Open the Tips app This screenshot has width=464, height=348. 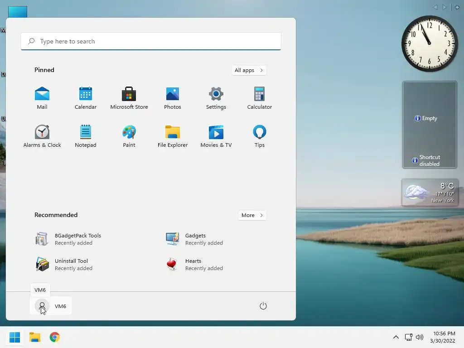[260, 136]
